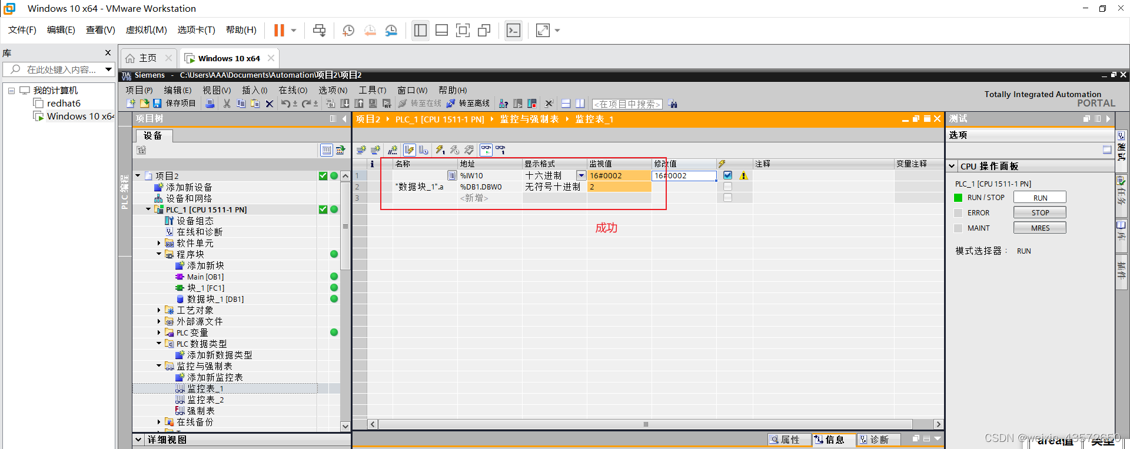The height and width of the screenshot is (449, 1130).
Task: Expand the 软件单元 tree node
Action: [159, 243]
